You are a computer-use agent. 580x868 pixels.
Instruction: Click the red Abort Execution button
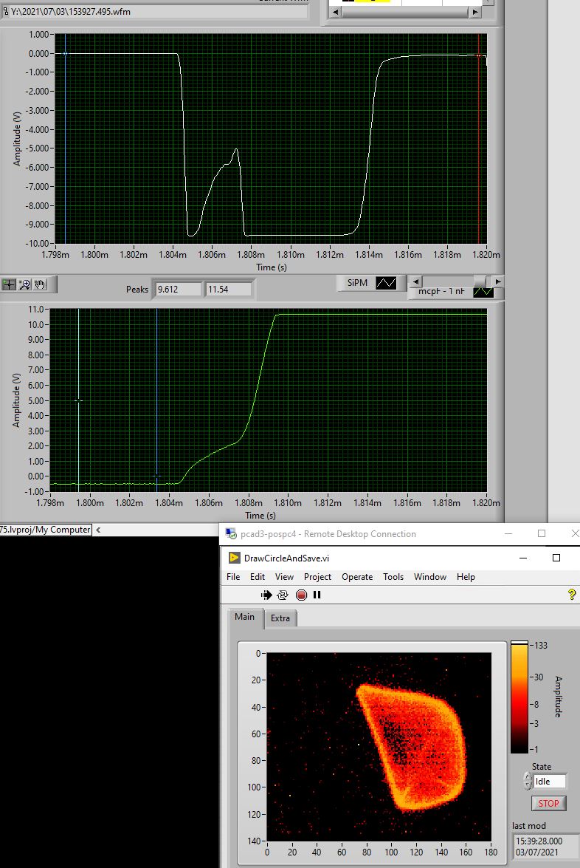coord(301,595)
